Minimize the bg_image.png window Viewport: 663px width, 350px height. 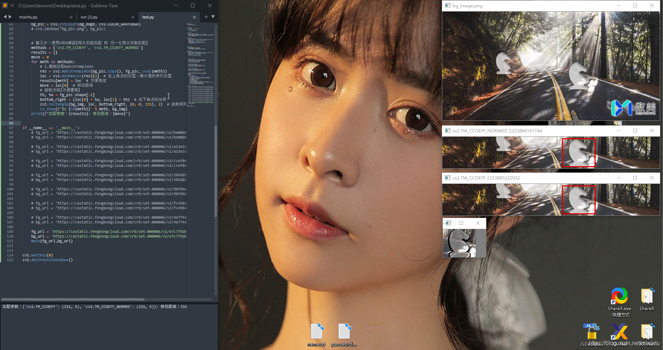pyautogui.click(x=619, y=5)
